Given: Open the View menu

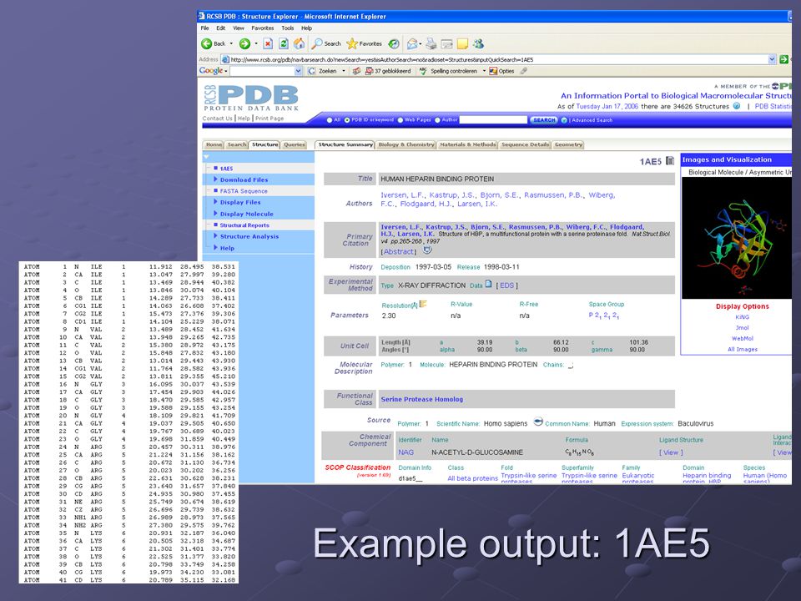Looking at the screenshot, I should click(x=239, y=28).
